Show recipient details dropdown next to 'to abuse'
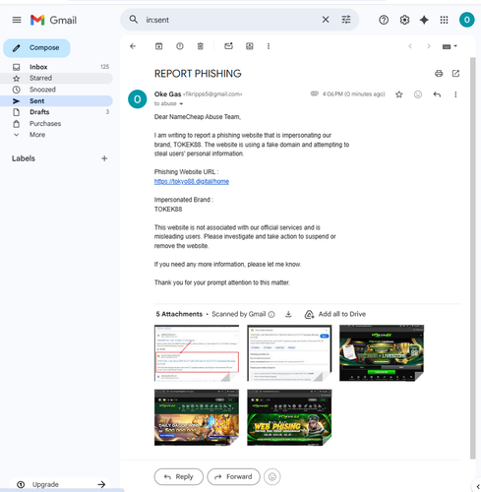The image size is (481, 492). pos(181,104)
